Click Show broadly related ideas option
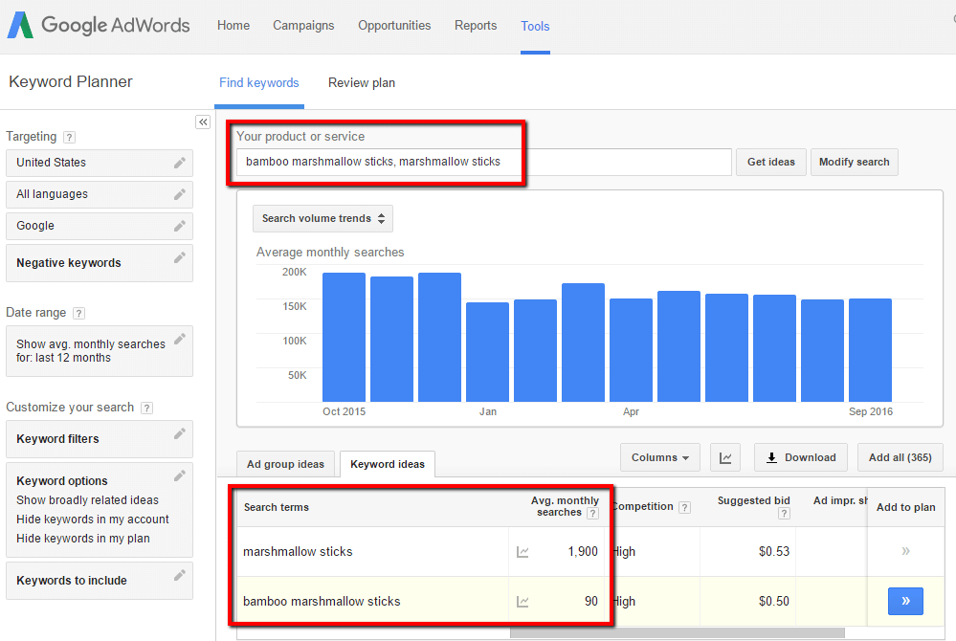Viewport: 956px width, 641px height. pos(87,500)
